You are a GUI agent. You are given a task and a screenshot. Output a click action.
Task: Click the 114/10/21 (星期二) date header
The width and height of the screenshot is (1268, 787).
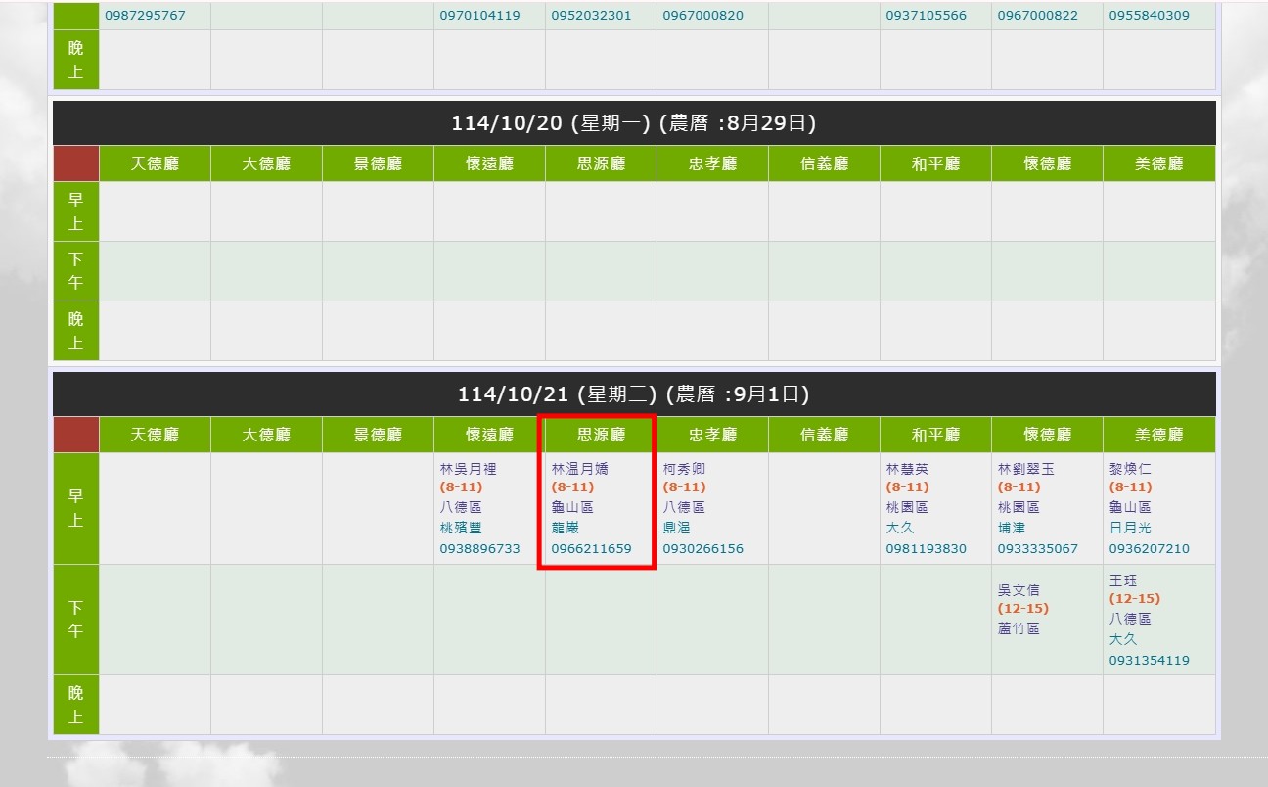[x=634, y=394]
